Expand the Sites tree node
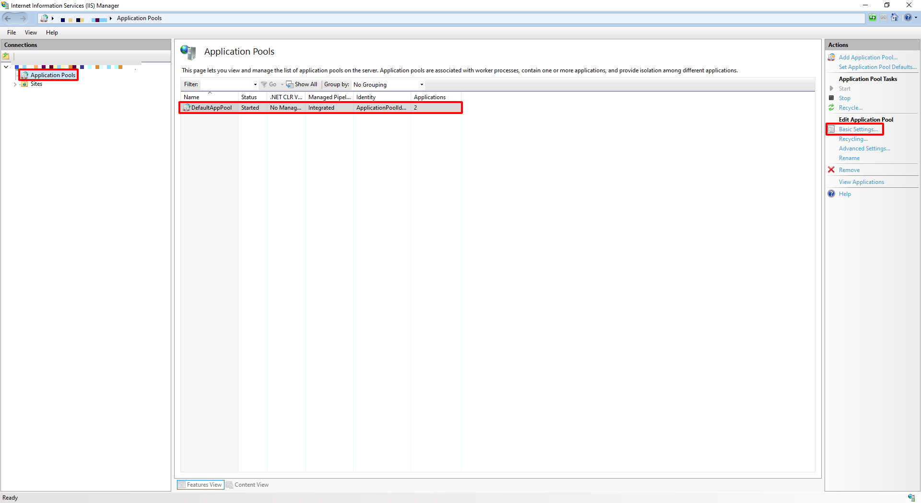Viewport: 921px width, 503px height. (15, 84)
